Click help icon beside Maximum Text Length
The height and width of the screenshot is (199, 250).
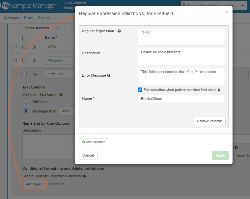61,94
